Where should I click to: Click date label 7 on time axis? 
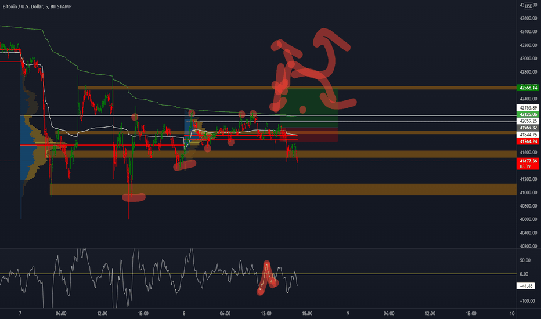20,313
